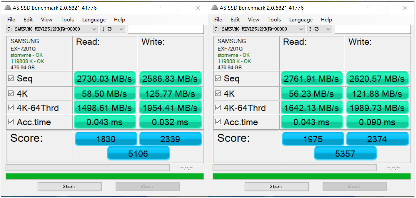This screenshot has width=416, height=198.
Task: Open the Tools menu in right window
Action: 274,20
